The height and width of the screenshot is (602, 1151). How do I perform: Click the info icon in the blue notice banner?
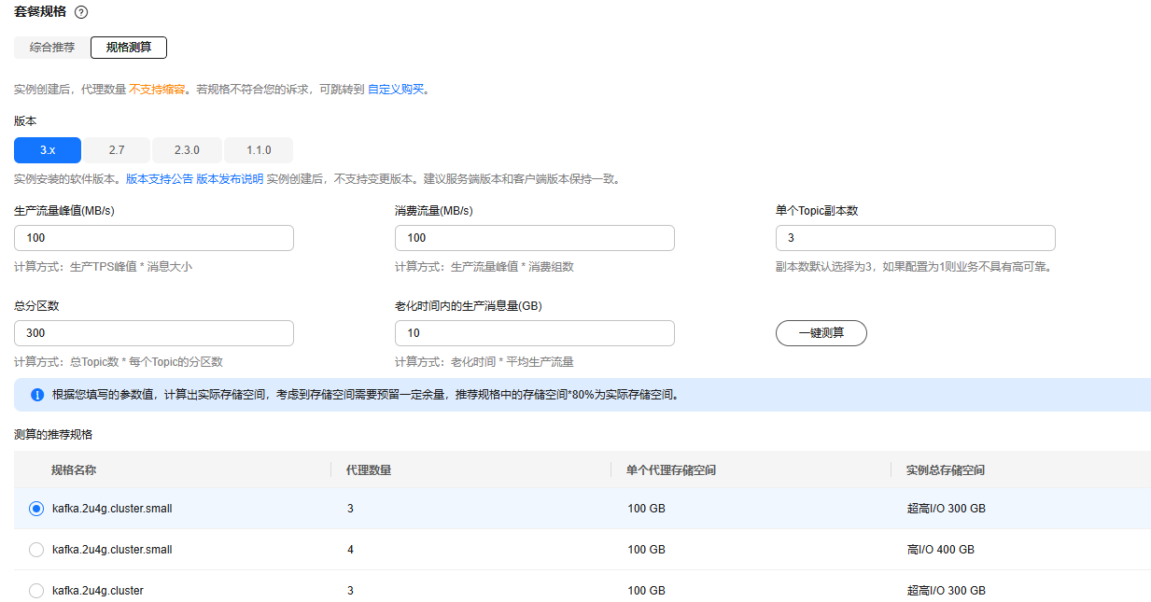click(x=37, y=395)
